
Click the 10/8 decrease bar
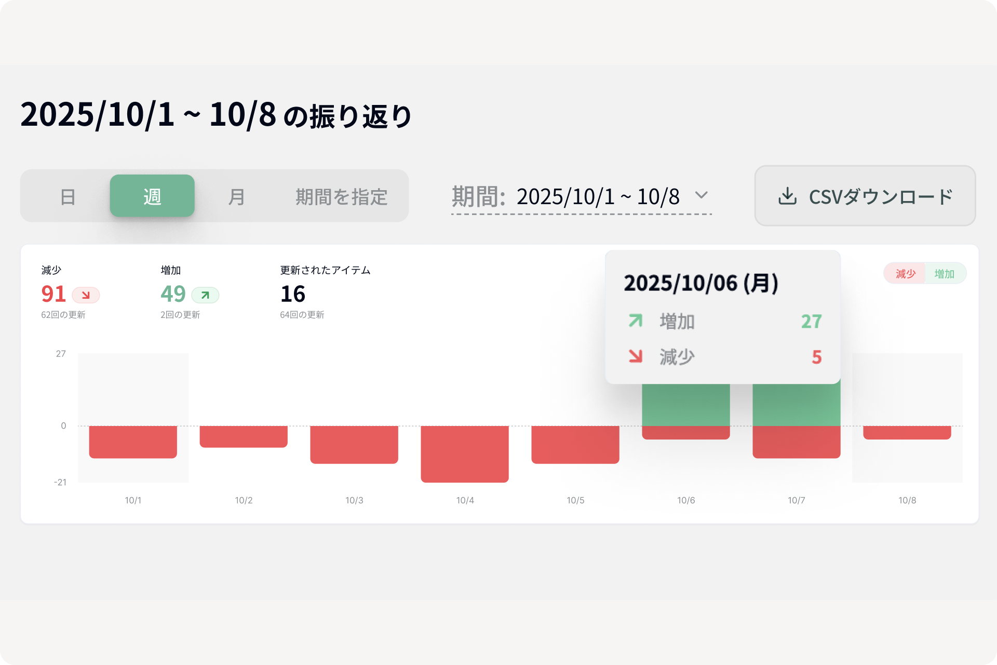point(907,432)
